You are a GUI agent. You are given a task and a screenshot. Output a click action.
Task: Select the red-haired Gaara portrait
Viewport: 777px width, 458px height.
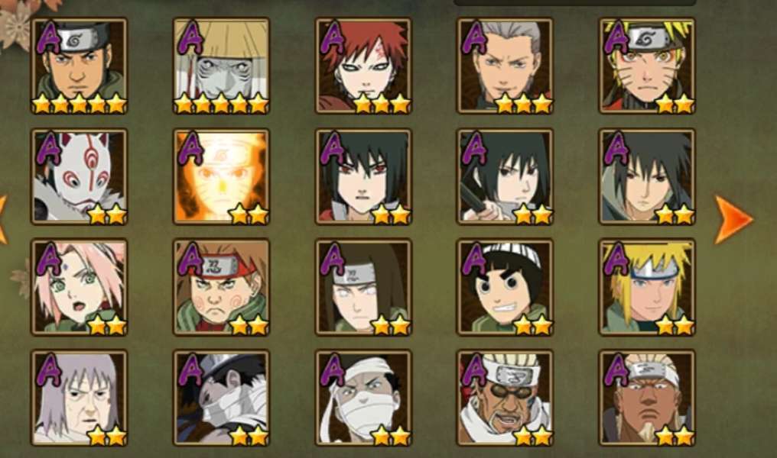363,66
